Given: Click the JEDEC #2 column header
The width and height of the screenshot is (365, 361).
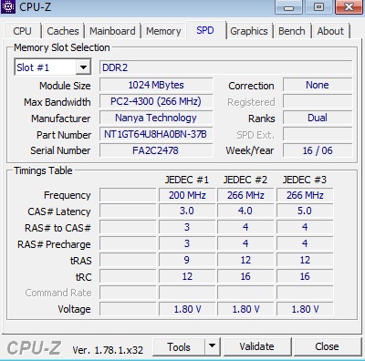Looking at the screenshot, I should click(x=245, y=180).
